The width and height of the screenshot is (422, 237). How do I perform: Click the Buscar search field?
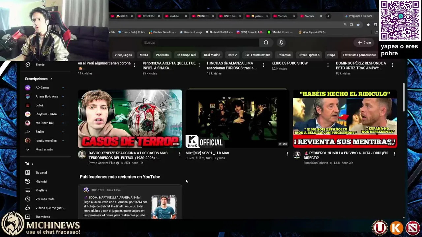click(x=201, y=42)
